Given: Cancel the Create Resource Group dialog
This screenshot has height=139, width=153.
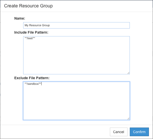Looking at the screenshot, I should click(x=119, y=132).
